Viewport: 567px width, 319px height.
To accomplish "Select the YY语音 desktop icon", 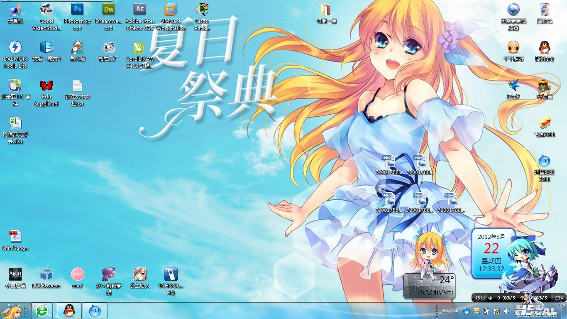I will point(544,90).
